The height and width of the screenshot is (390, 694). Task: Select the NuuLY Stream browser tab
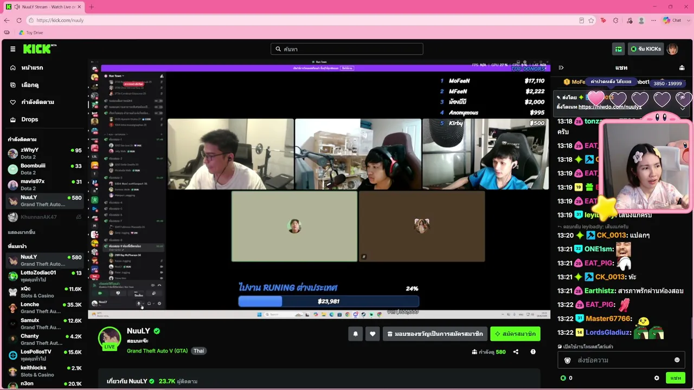click(43, 7)
